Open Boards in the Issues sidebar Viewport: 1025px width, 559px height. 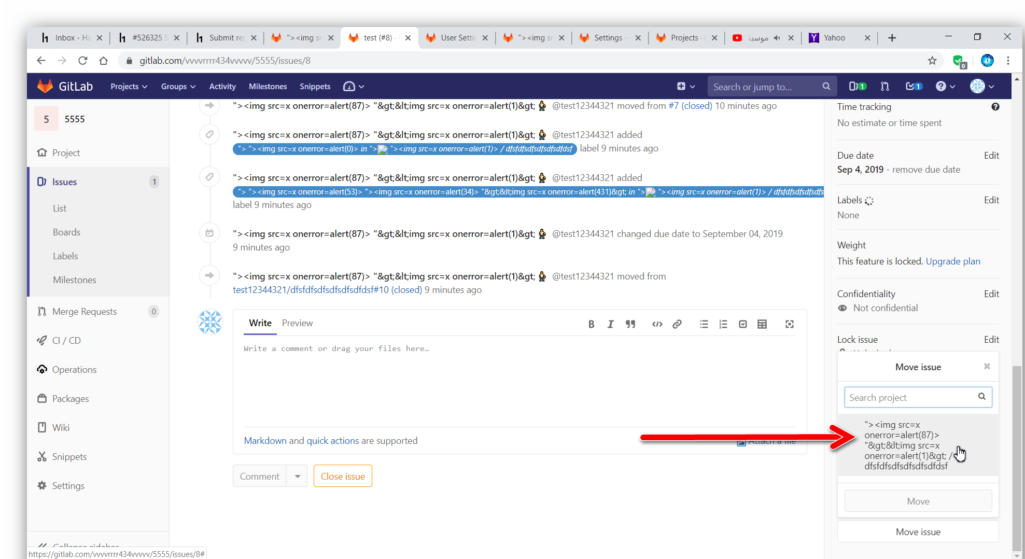[66, 232]
